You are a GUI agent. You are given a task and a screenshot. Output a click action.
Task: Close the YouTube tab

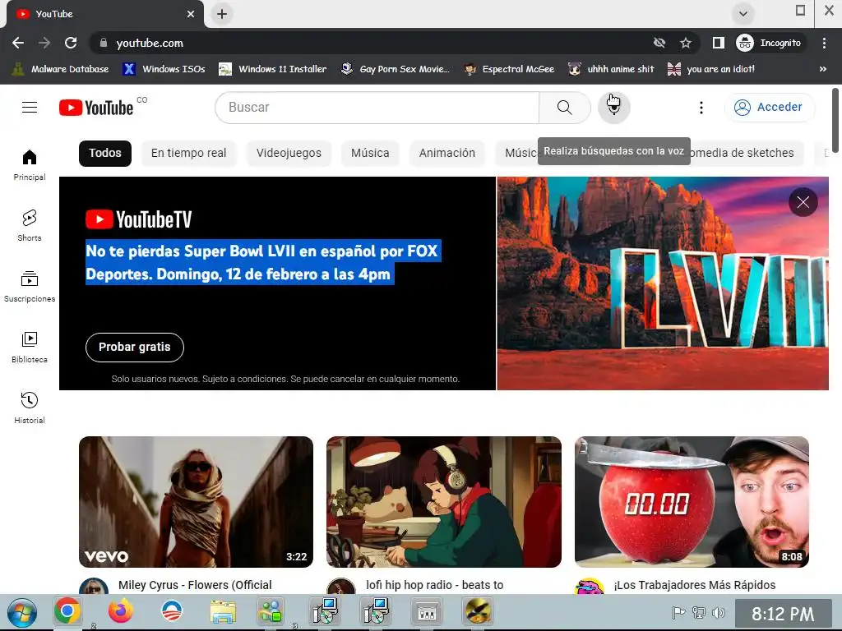(x=191, y=14)
